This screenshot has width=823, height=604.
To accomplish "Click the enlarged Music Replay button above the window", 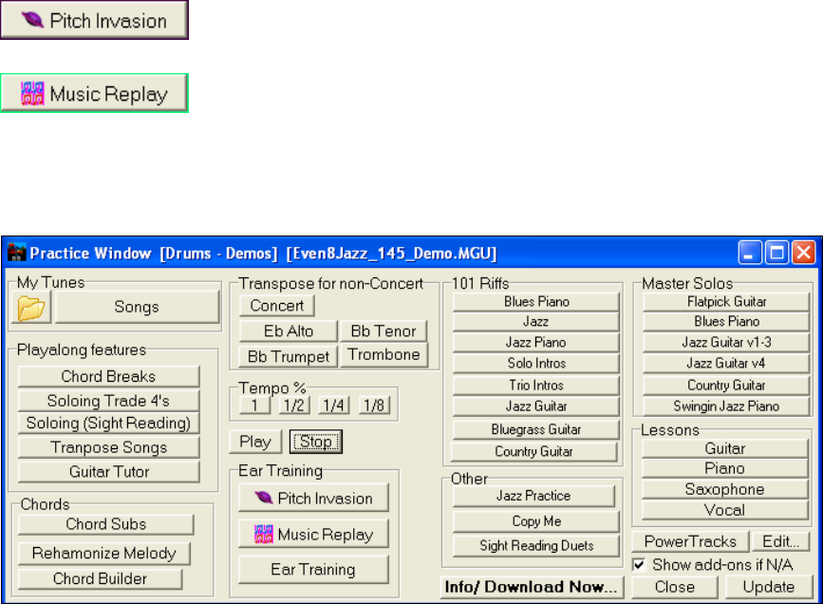I will (x=94, y=93).
